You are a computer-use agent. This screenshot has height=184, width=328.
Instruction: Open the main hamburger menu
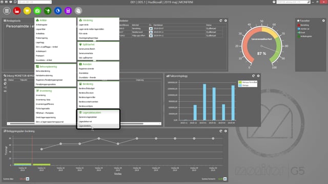[7, 11]
